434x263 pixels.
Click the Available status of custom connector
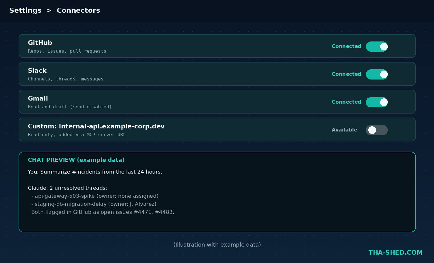click(344, 130)
